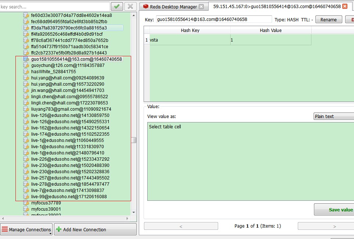Click the Rename key button
The image size is (354, 239).
pyautogui.click(x=329, y=19)
